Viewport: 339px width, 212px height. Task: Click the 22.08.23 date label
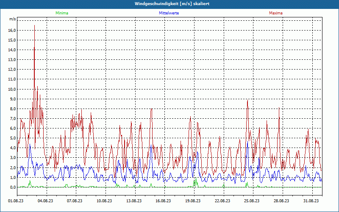[x=222, y=201]
